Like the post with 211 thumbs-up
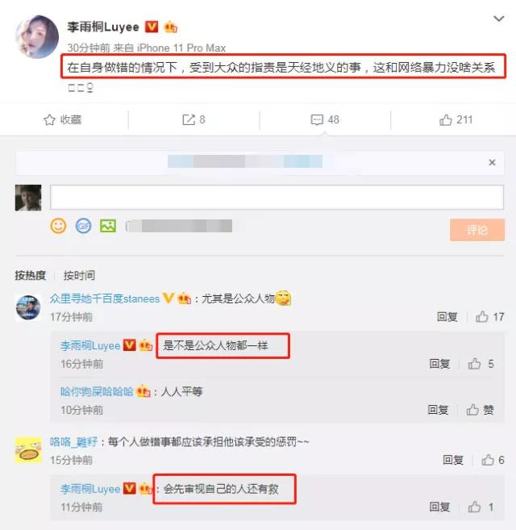This screenshot has width=516, height=530. pyautogui.click(x=446, y=119)
